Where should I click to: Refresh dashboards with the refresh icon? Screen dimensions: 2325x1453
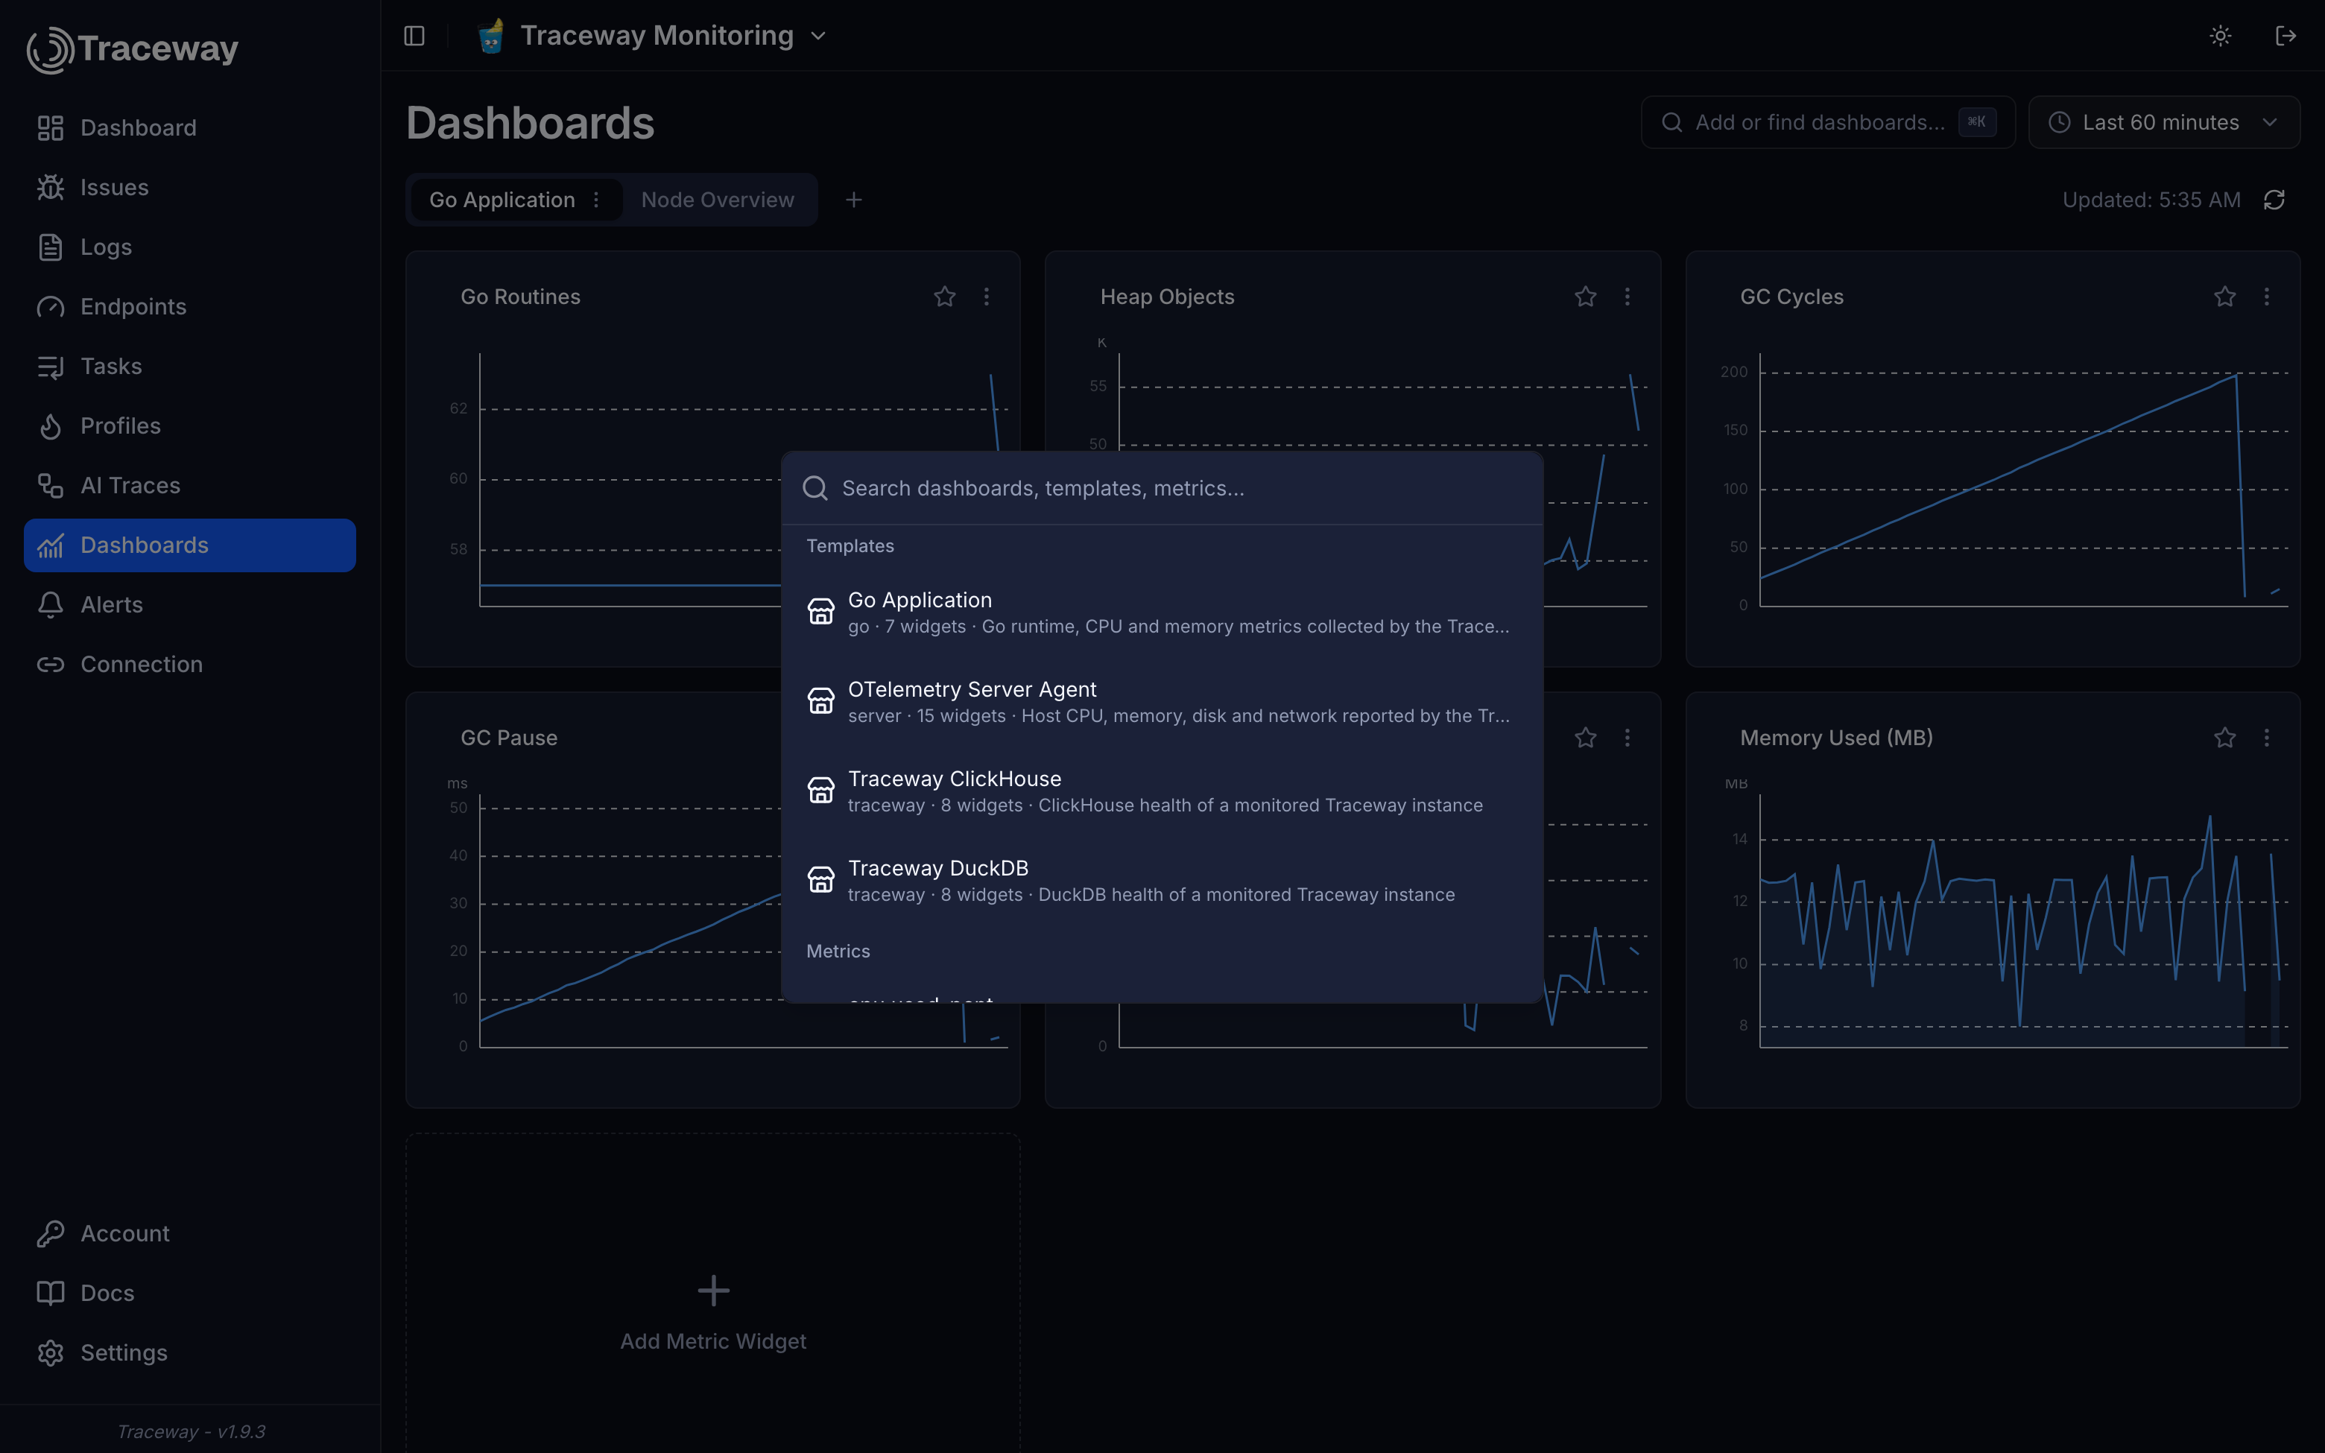click(x=2274, y=200)
